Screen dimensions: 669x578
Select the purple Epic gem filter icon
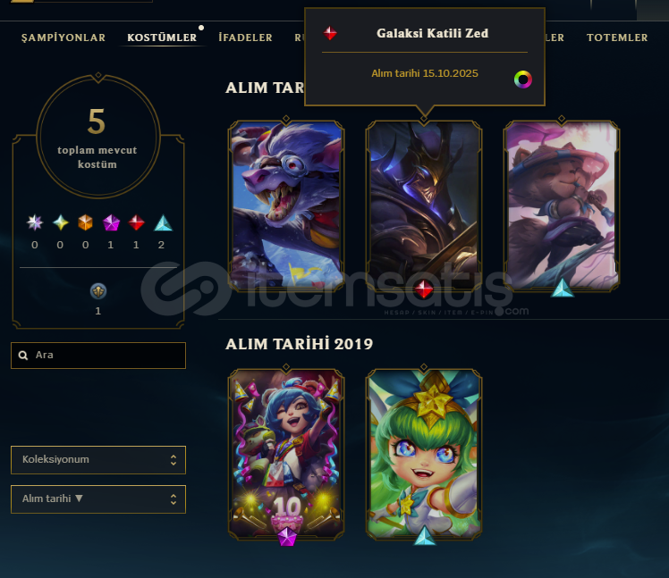[x=111, y=222]
